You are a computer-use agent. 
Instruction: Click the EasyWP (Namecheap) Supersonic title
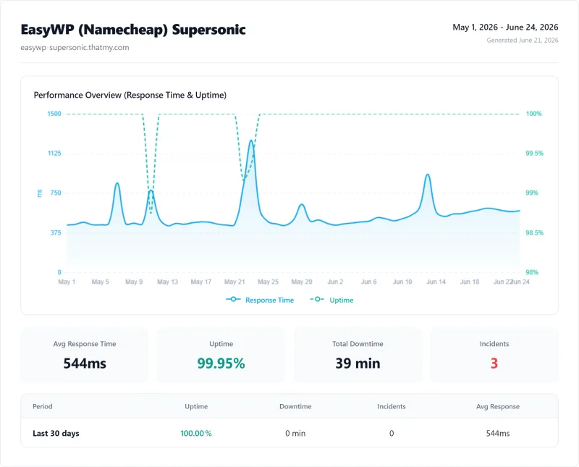pos(133,30)
